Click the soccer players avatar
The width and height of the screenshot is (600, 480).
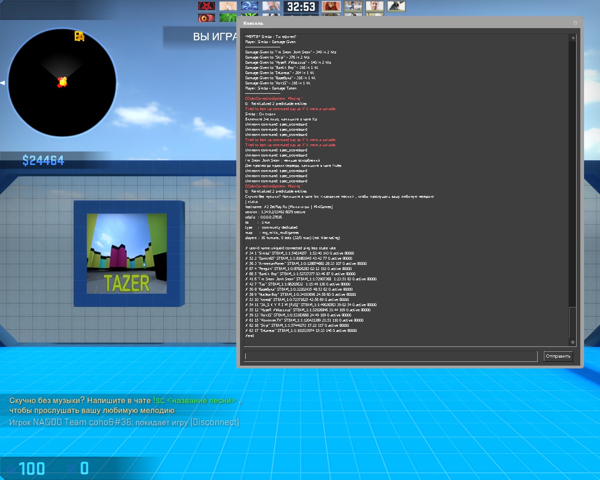pos(353,6)
